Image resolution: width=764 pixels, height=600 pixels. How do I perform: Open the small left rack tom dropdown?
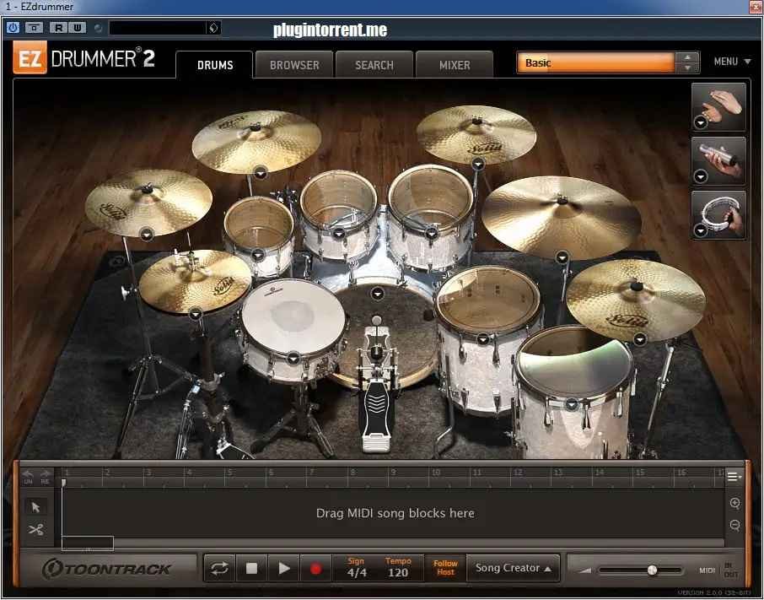pyautogui.click(x=258, y=254)
